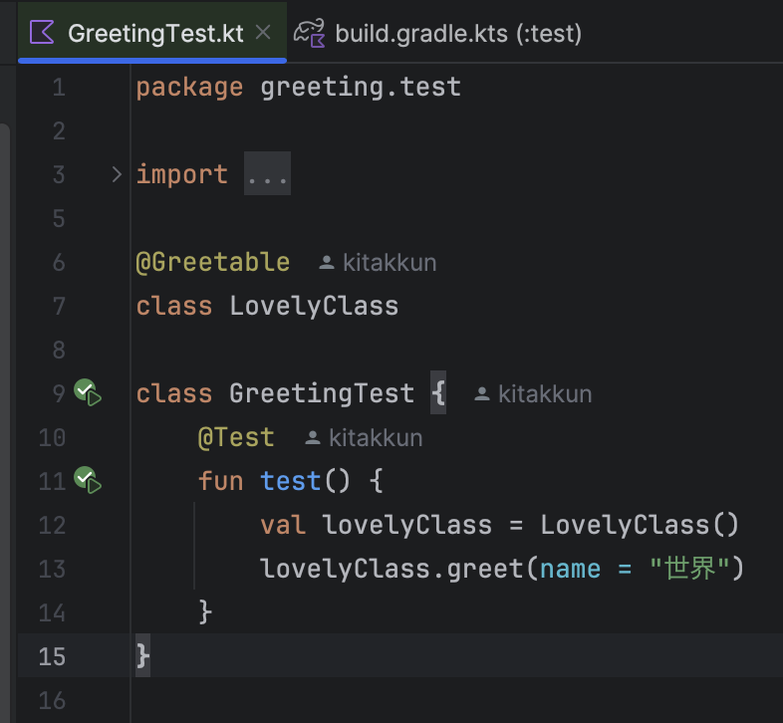
Task: Place cursor on LovelyClass in class declaration line 7
Action: (x=314, y=306)
